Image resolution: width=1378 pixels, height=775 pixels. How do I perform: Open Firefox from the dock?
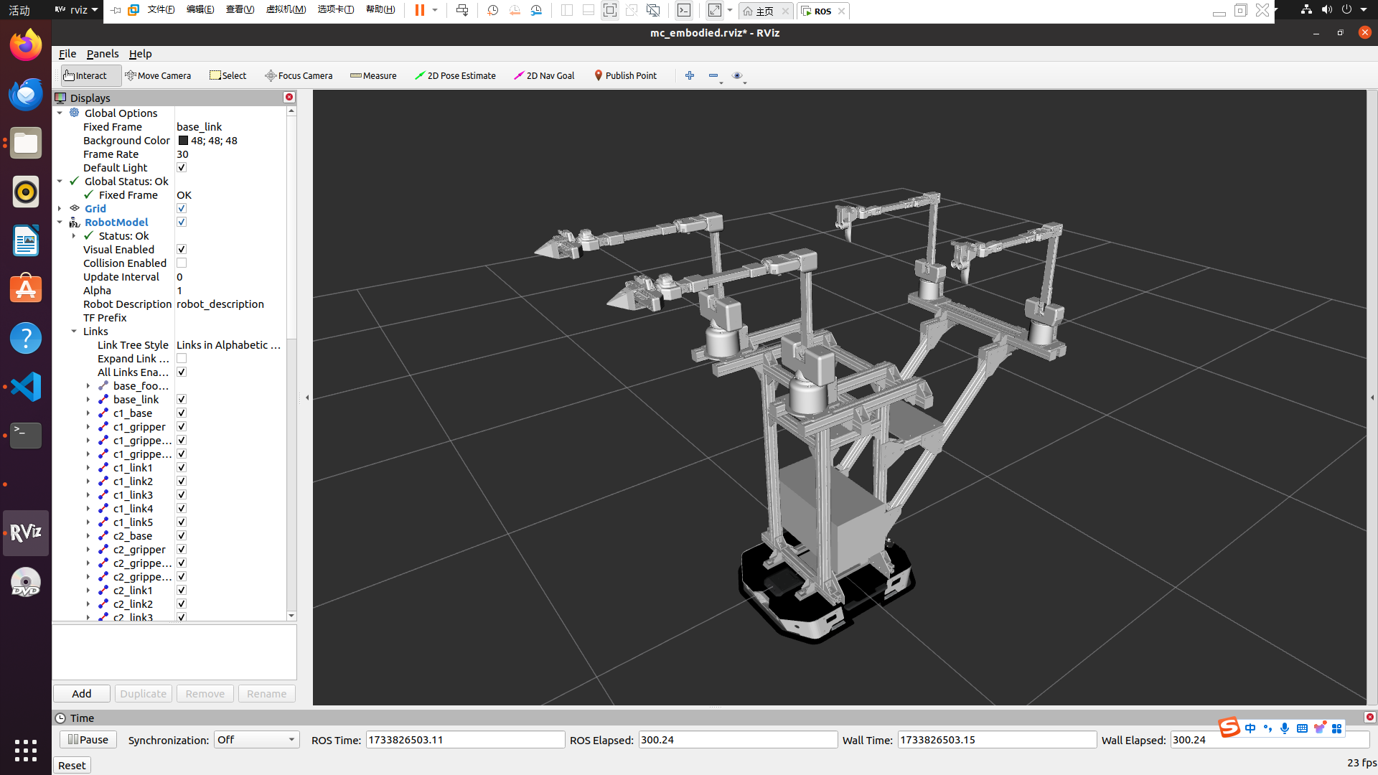pyautogui.click(x=26, y=45)
